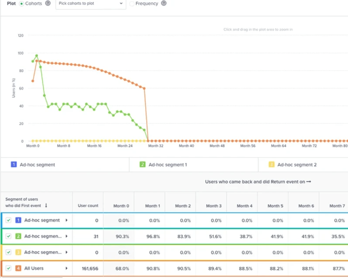
Task: Open help icon next to Cohorts
Action: tap(48, 3)
